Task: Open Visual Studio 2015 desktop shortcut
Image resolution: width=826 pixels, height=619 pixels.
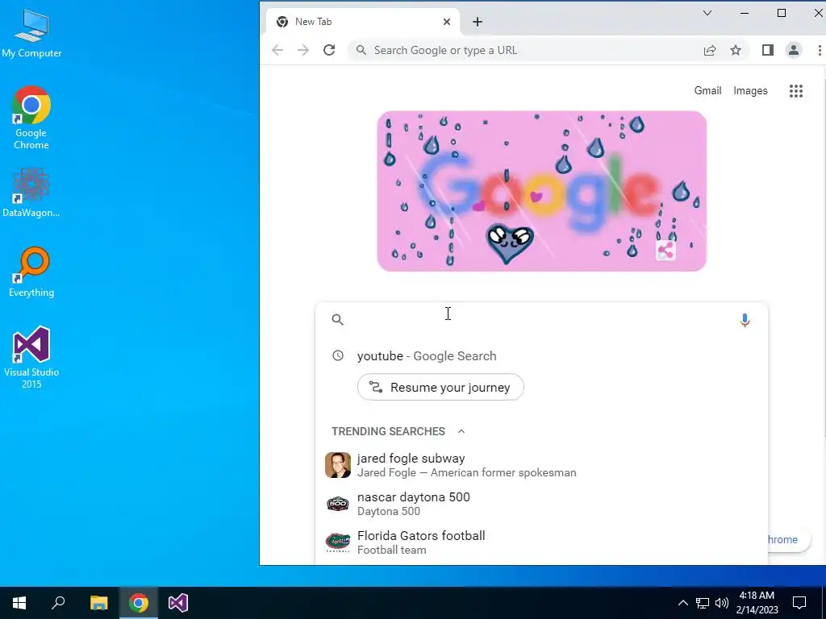Action: pos(31,358)
